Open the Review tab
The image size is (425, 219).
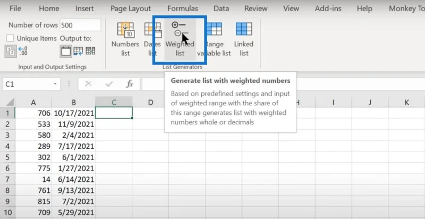tap(256, 9)
